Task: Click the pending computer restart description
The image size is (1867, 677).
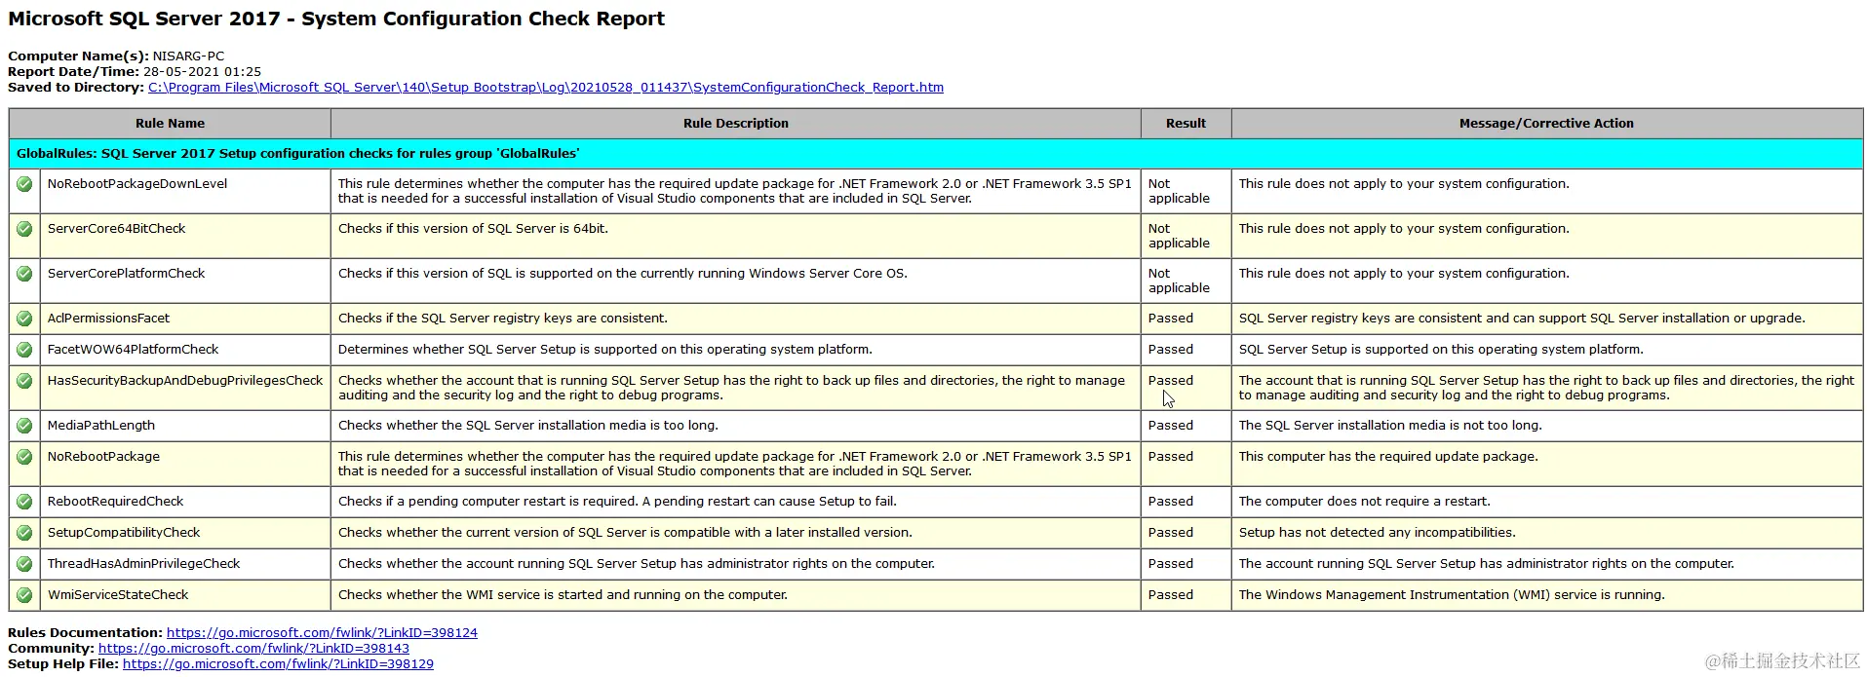Action: 617,502
